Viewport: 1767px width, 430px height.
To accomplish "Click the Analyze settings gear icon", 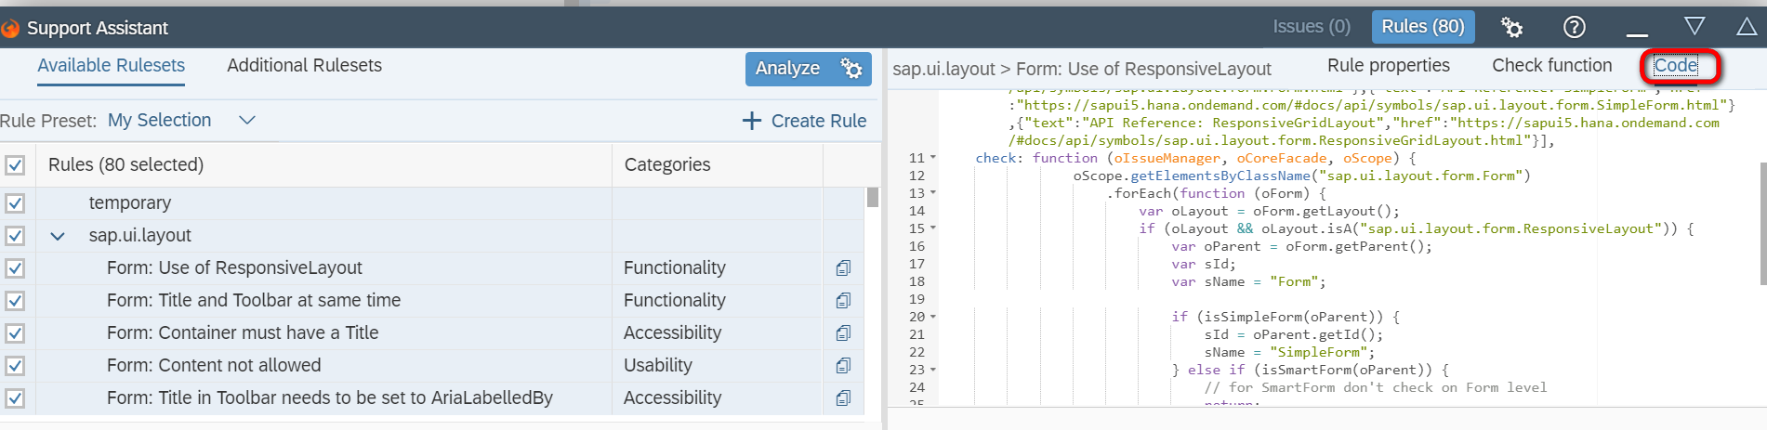I will [x=851, y=68].
